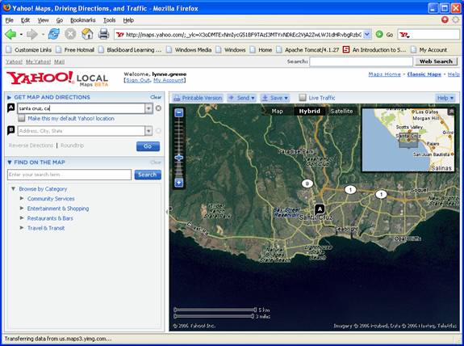This screenshot has width=464, height=346.
Task: Click the red adblock icon near menu bar
Action: (445, 19)
